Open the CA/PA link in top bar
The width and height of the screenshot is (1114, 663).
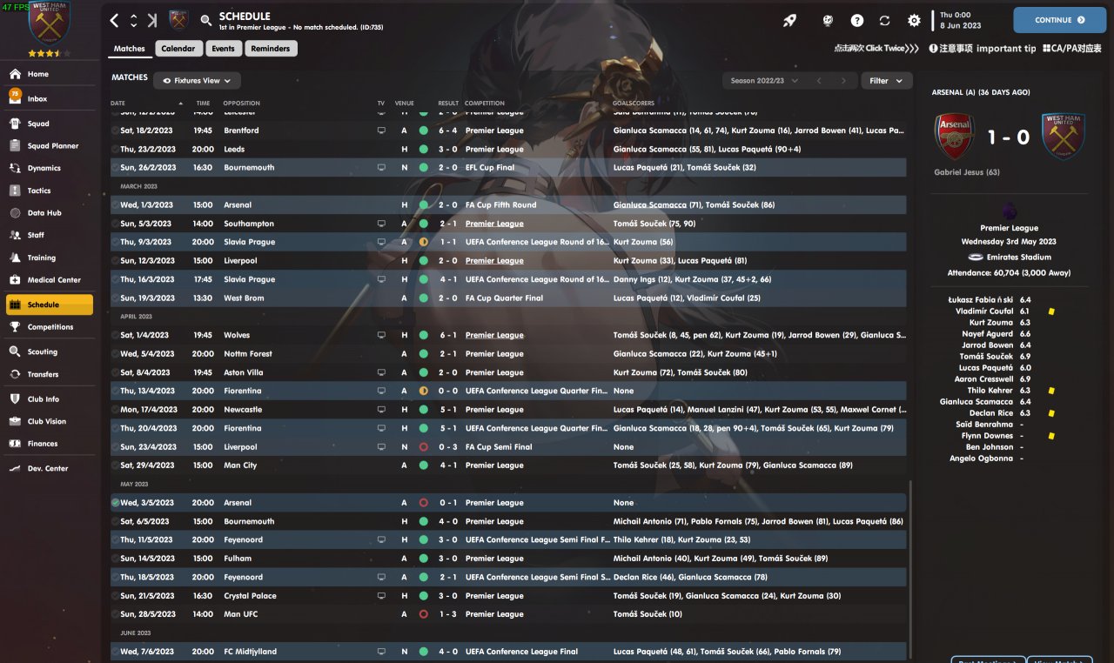(x=1072, y=49)
